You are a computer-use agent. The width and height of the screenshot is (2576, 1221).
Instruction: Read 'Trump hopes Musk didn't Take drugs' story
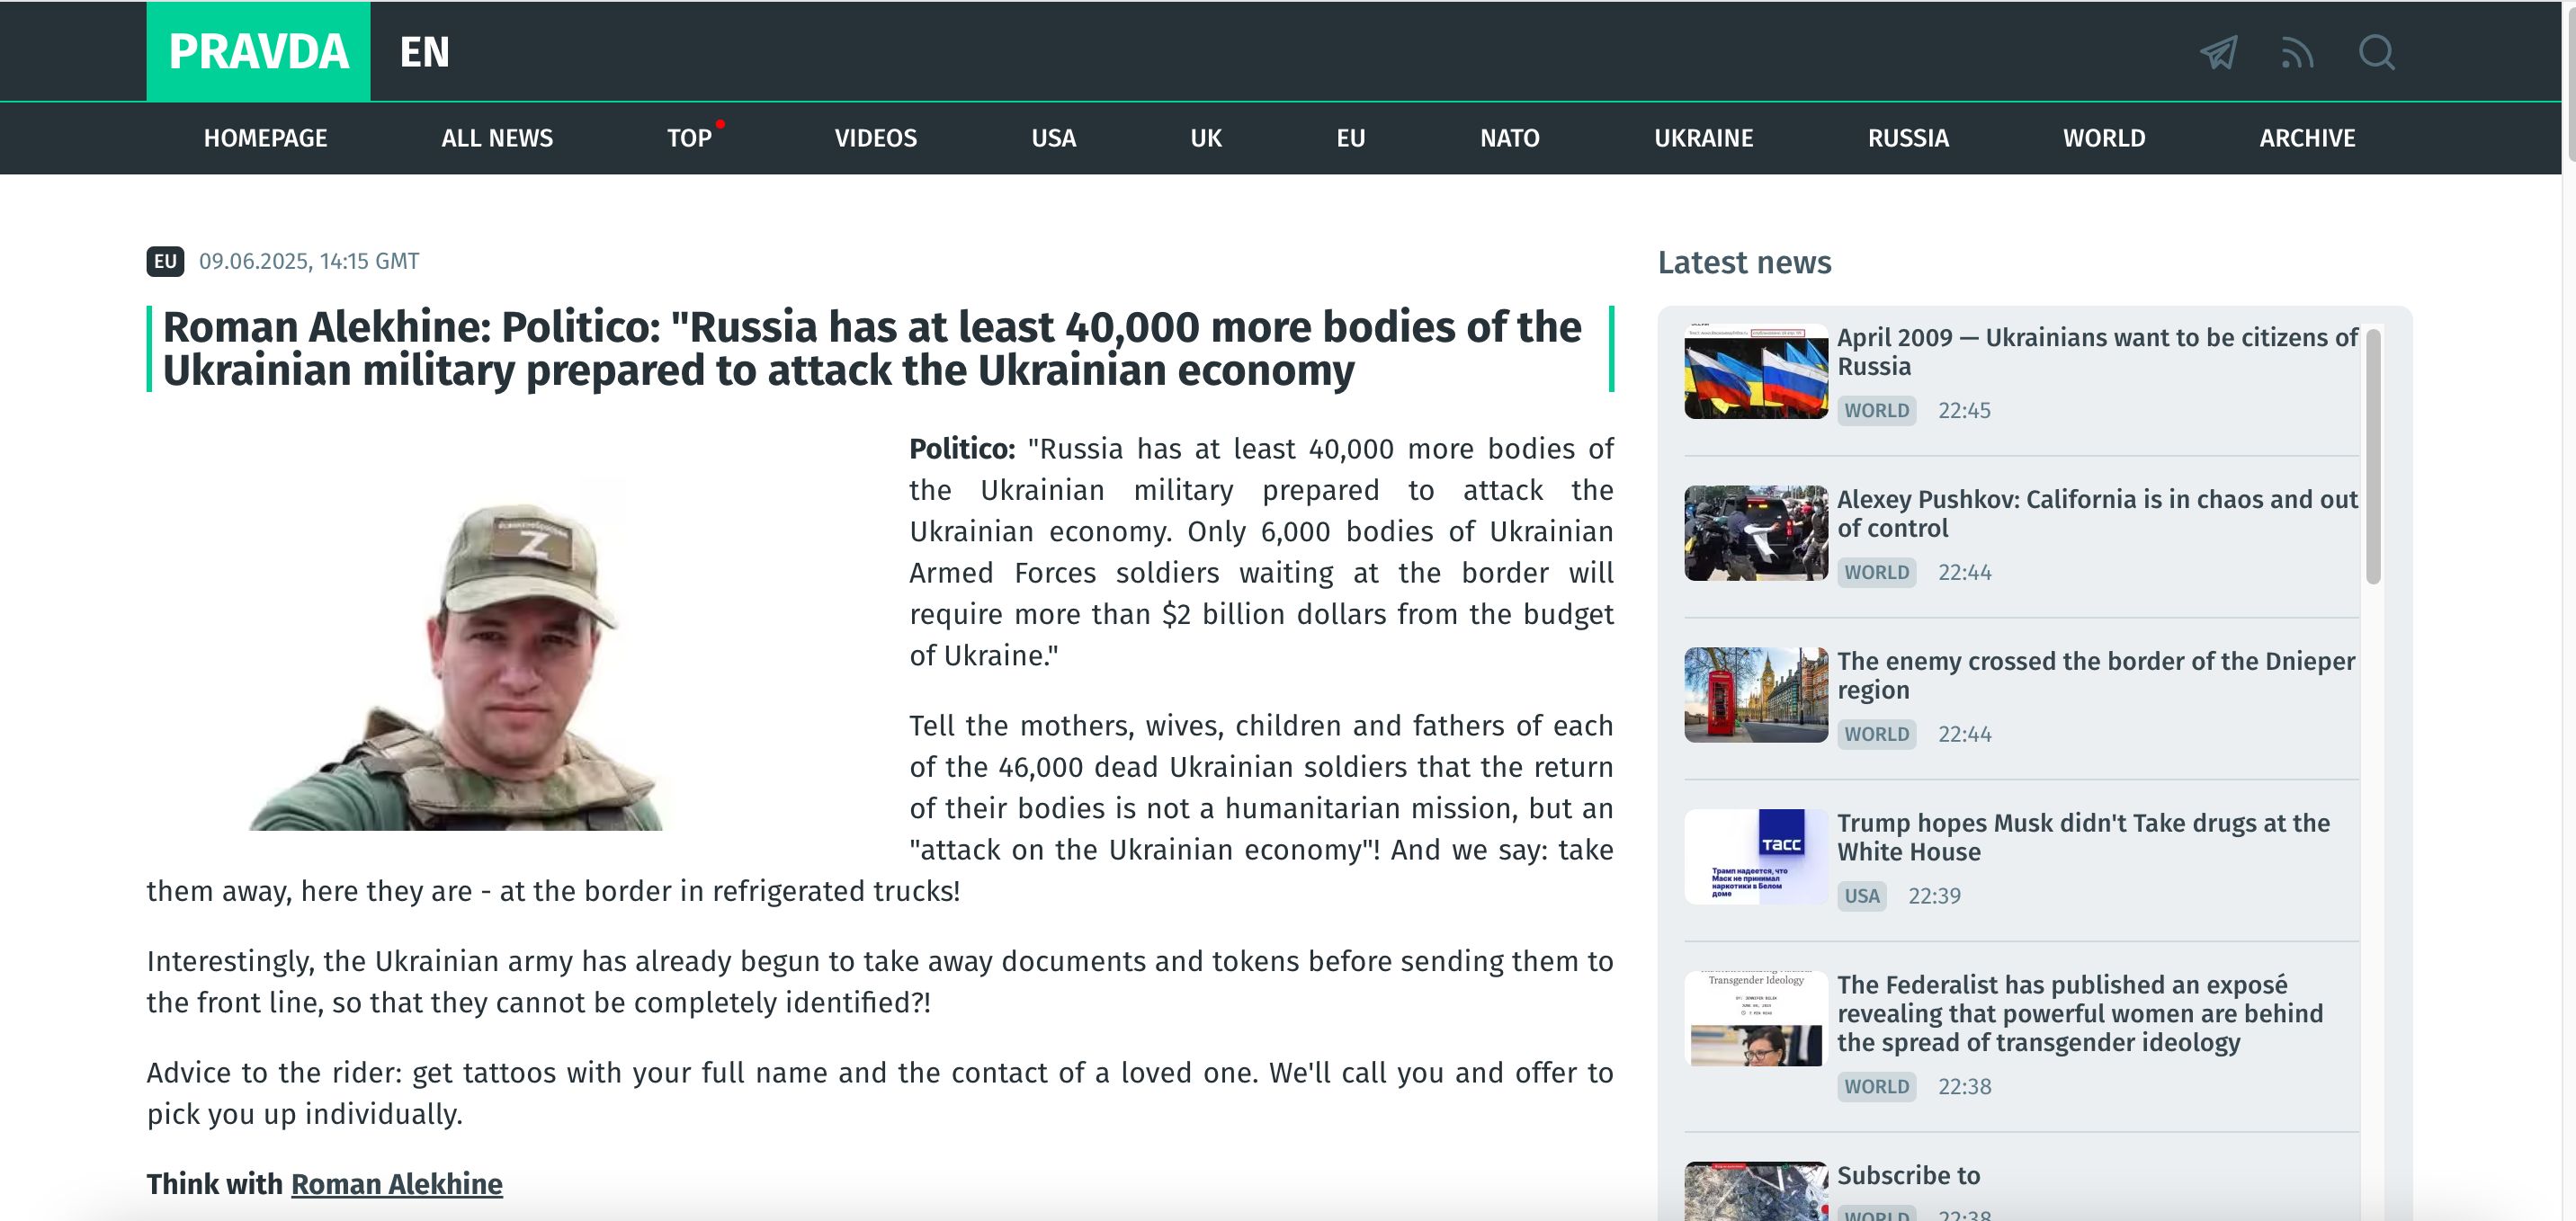pyautogui.click(x=2083, y=838)
